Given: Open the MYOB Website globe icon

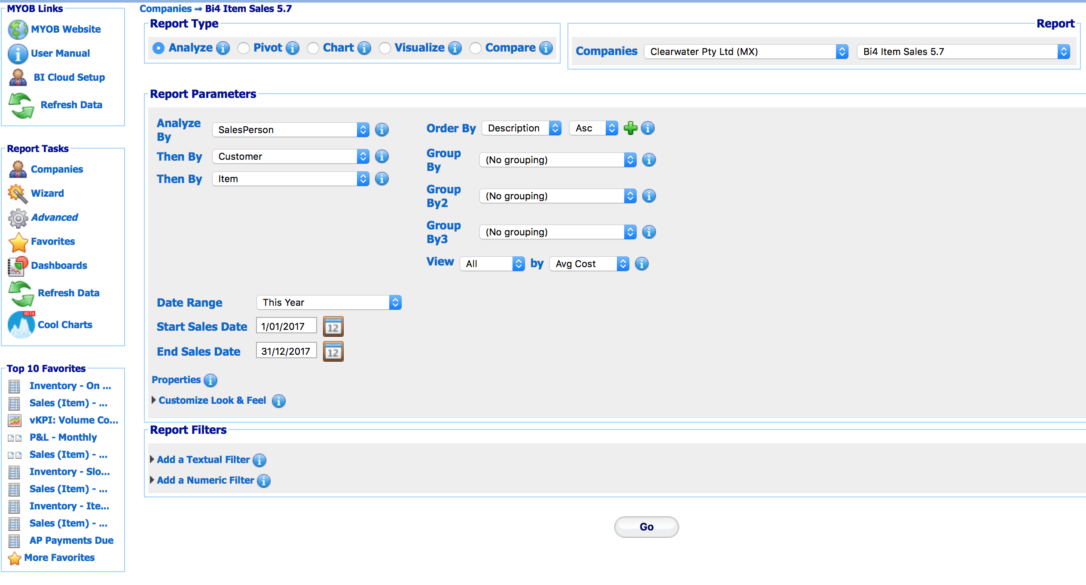Looking at the screenshot, I should point(18,29).
